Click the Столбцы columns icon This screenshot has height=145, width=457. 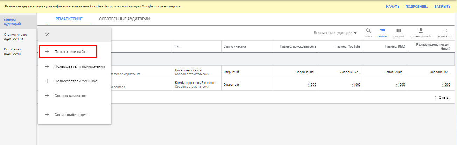[399, 31]
